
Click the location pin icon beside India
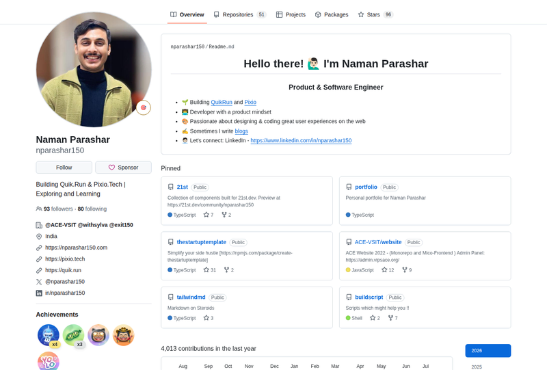click(x=39, y=237)
